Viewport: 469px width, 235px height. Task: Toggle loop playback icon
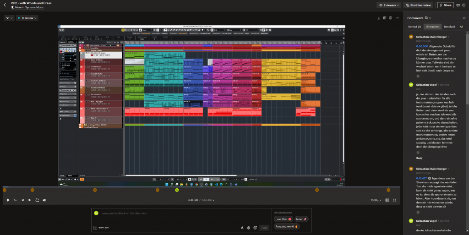point(37,200)
